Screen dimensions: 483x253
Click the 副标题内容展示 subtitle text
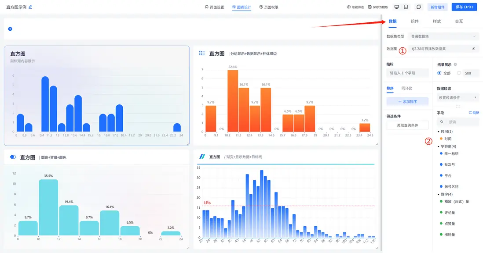(22, 61)
